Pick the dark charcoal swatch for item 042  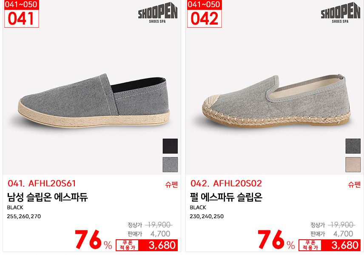click(x=353, y=146)
